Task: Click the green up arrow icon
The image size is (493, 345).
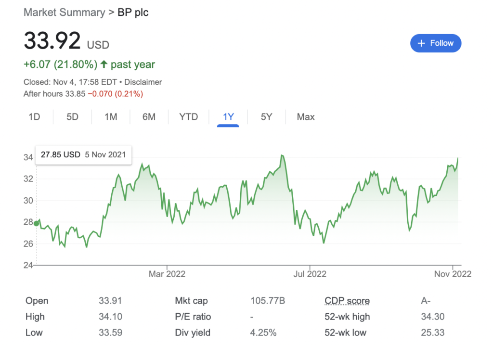Action: (x=104, y=64)
